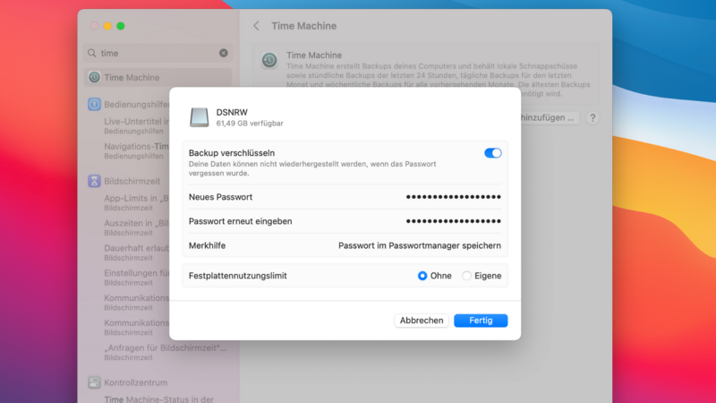The height and width of the screenshot is (403, 716).
Task: Open the Navigations-Tim search result
Action: tap(137, 151)
